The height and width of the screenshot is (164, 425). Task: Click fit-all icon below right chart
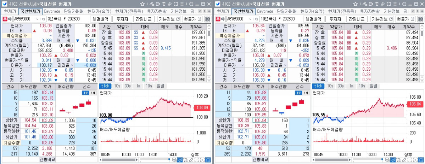(x=421, y=160)
